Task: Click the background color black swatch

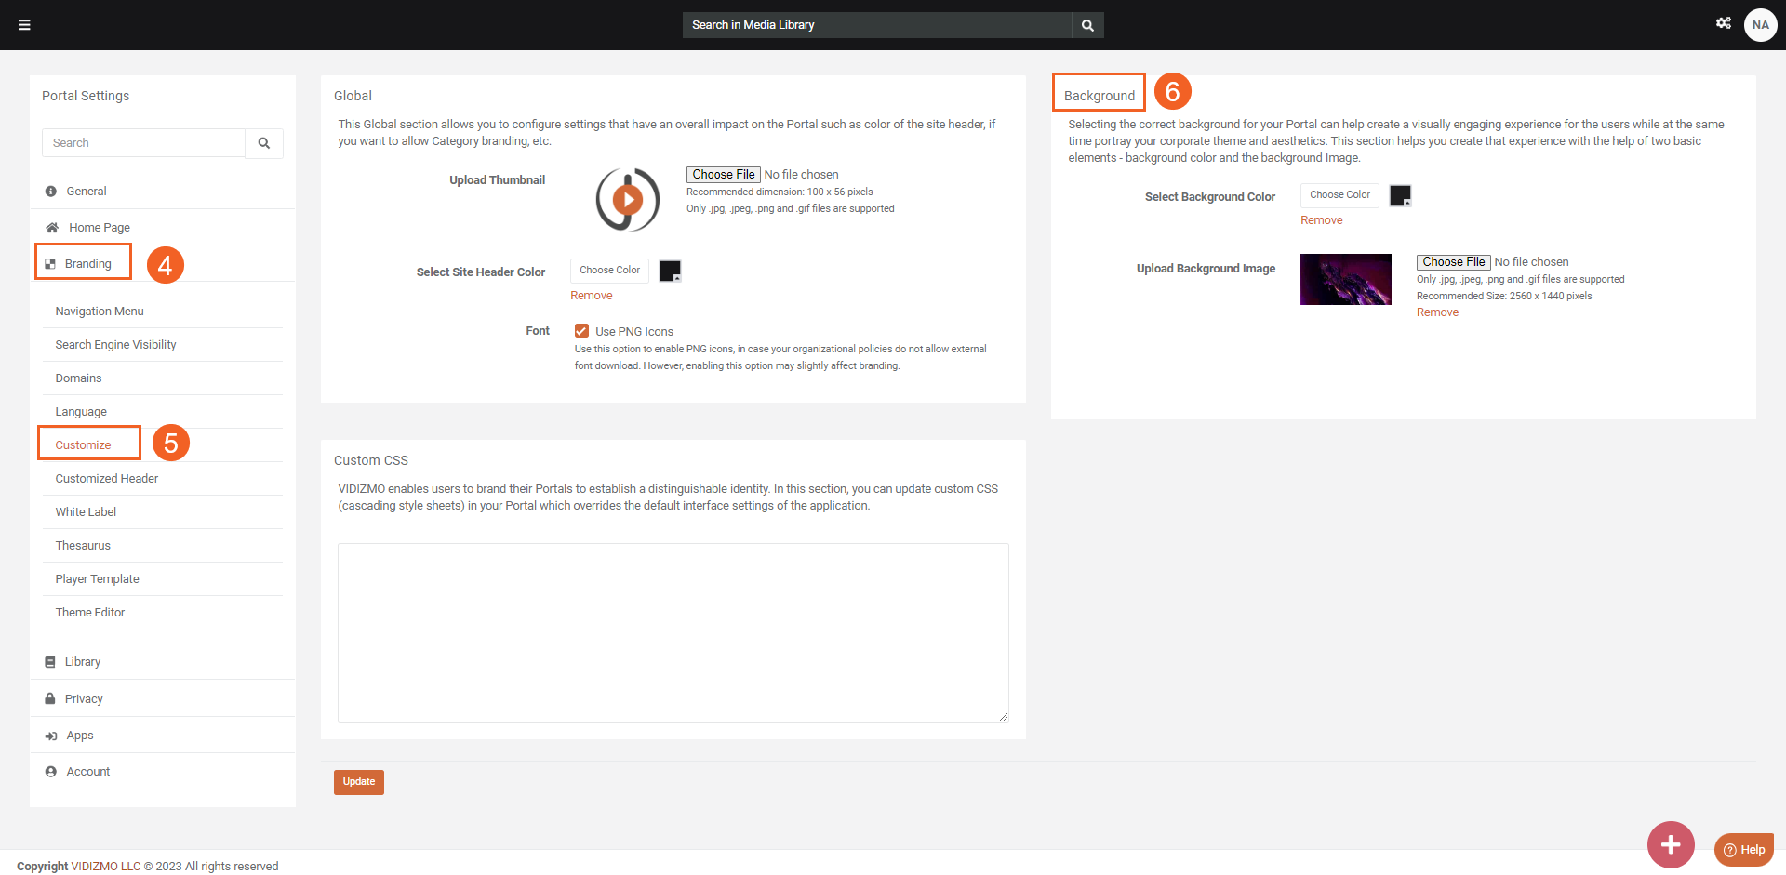Action: click(1400, 195)
